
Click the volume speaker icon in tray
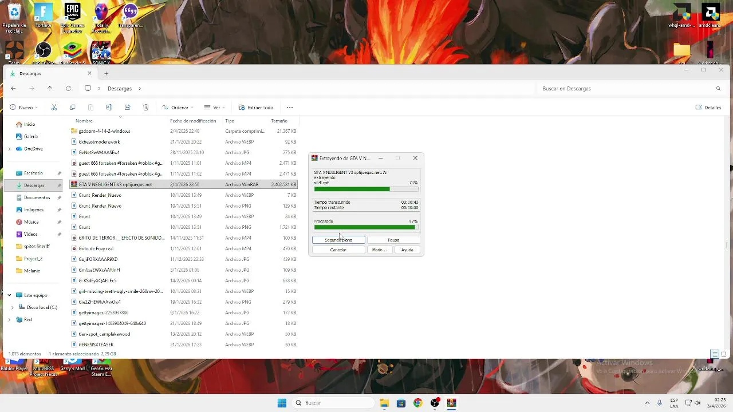click(697, 403)
